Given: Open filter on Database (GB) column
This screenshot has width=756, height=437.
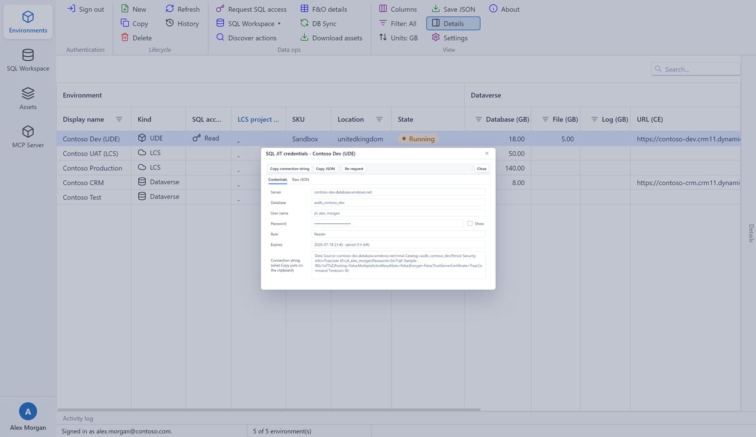Looking at the screenshot, I should 479,119.
